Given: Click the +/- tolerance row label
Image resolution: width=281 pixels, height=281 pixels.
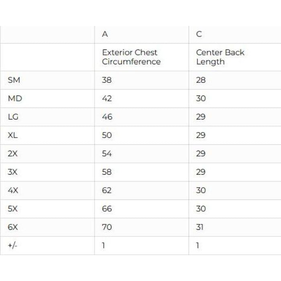Looking at the screenshot, I should (x=12, y=245).
